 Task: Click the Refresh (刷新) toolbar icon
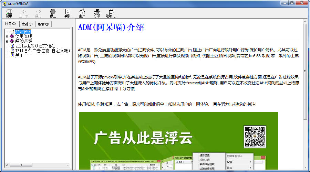coord(68,13)
